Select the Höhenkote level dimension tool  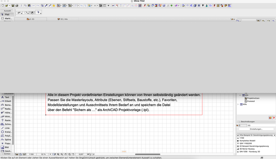[7, 113]
